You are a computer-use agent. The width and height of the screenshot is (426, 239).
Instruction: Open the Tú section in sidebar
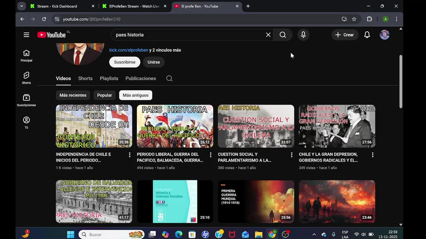26,122
